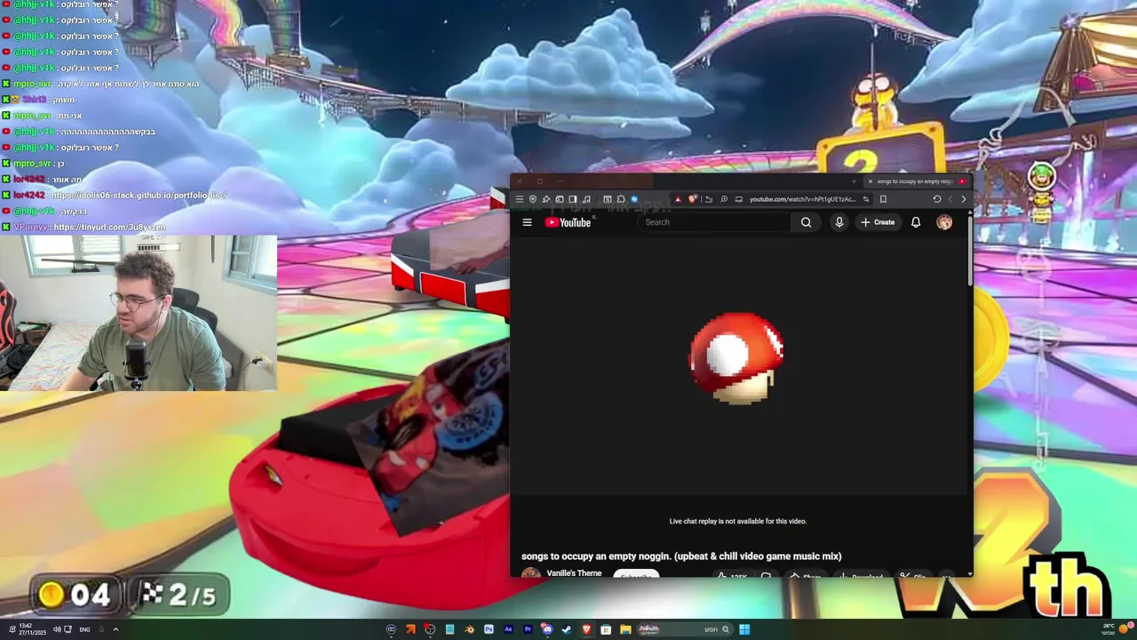
Task: Click the video title 'songs to occupy an empty noggin'
Action: tap(681, 556)
